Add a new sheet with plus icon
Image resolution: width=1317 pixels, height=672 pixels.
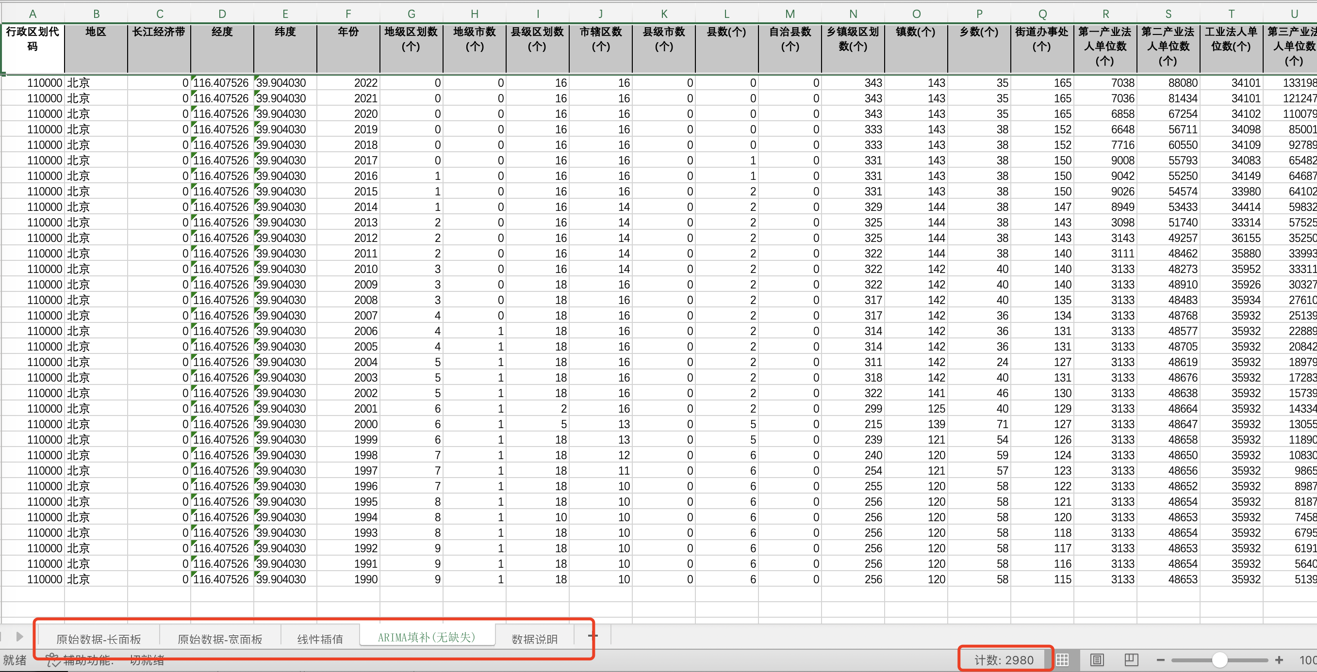pos(593,636)
